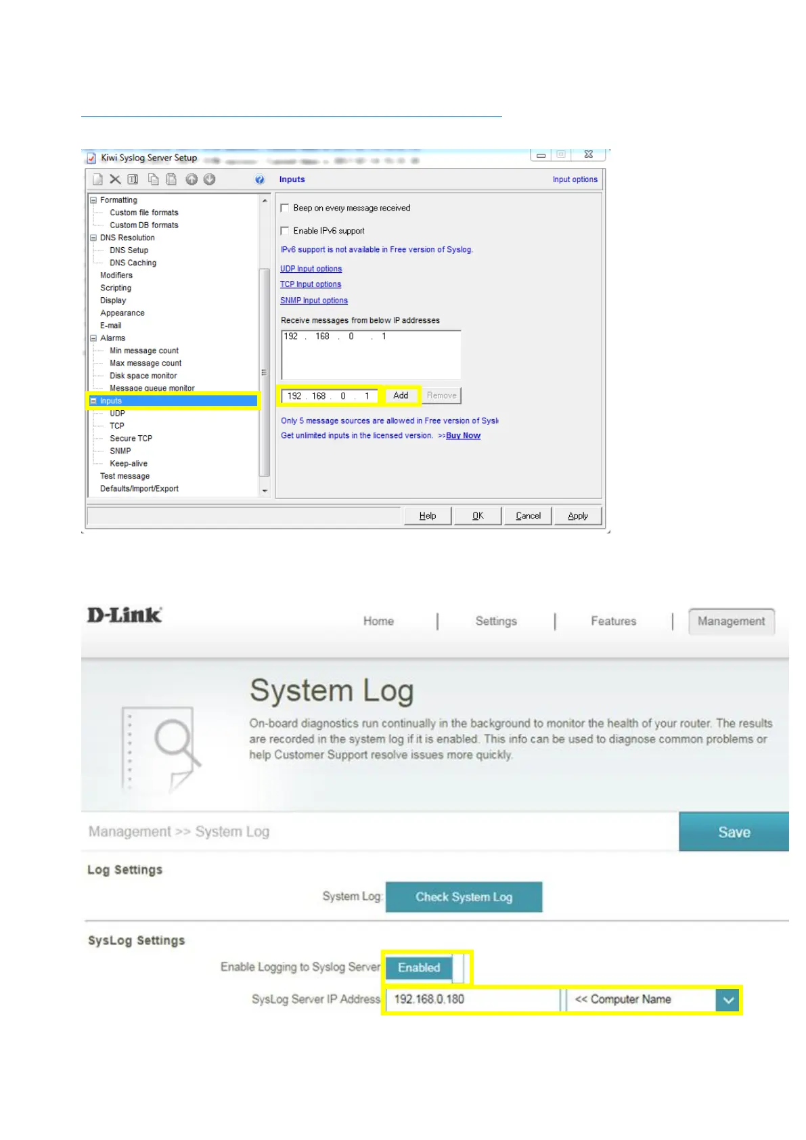
Task: Click the tree scrollbar down arrow
Action: 265,490
